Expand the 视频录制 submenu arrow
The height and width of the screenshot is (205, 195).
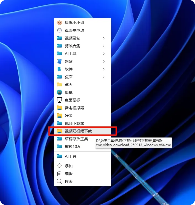[x=104, y=38]
